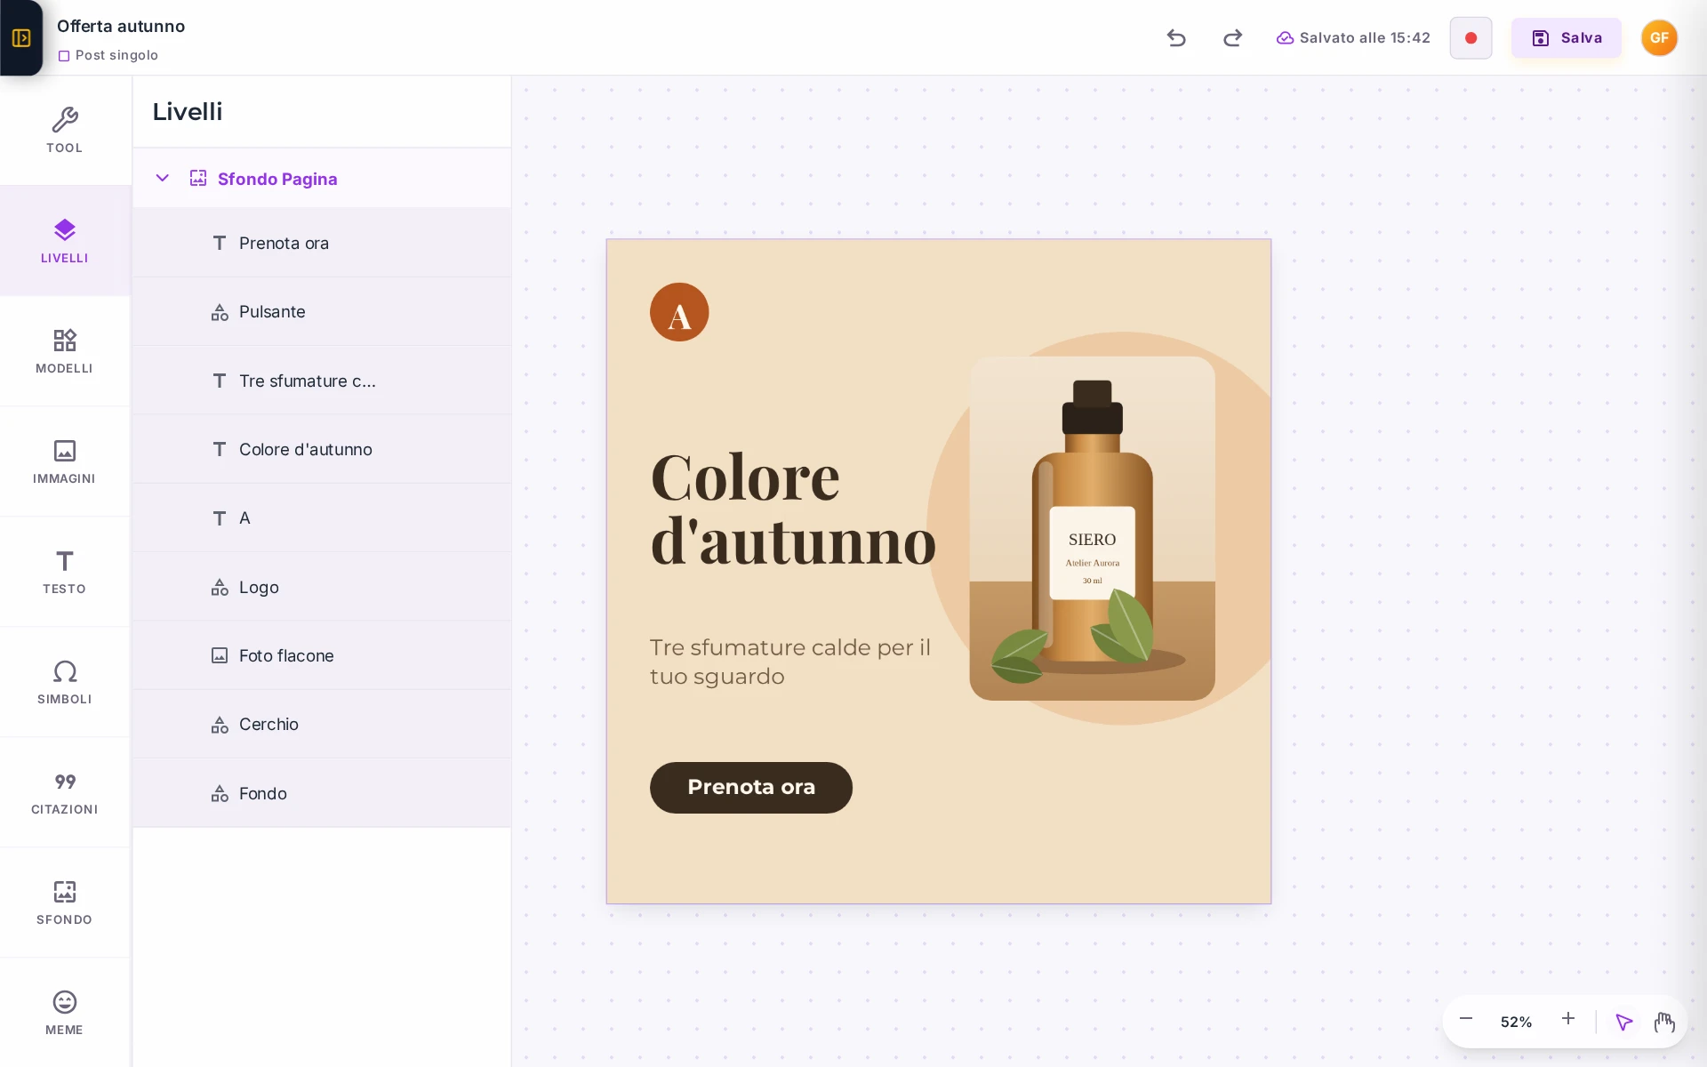Select the Foto flacone image layer
Viewport: 1707px width, 1067px height.
322,655
